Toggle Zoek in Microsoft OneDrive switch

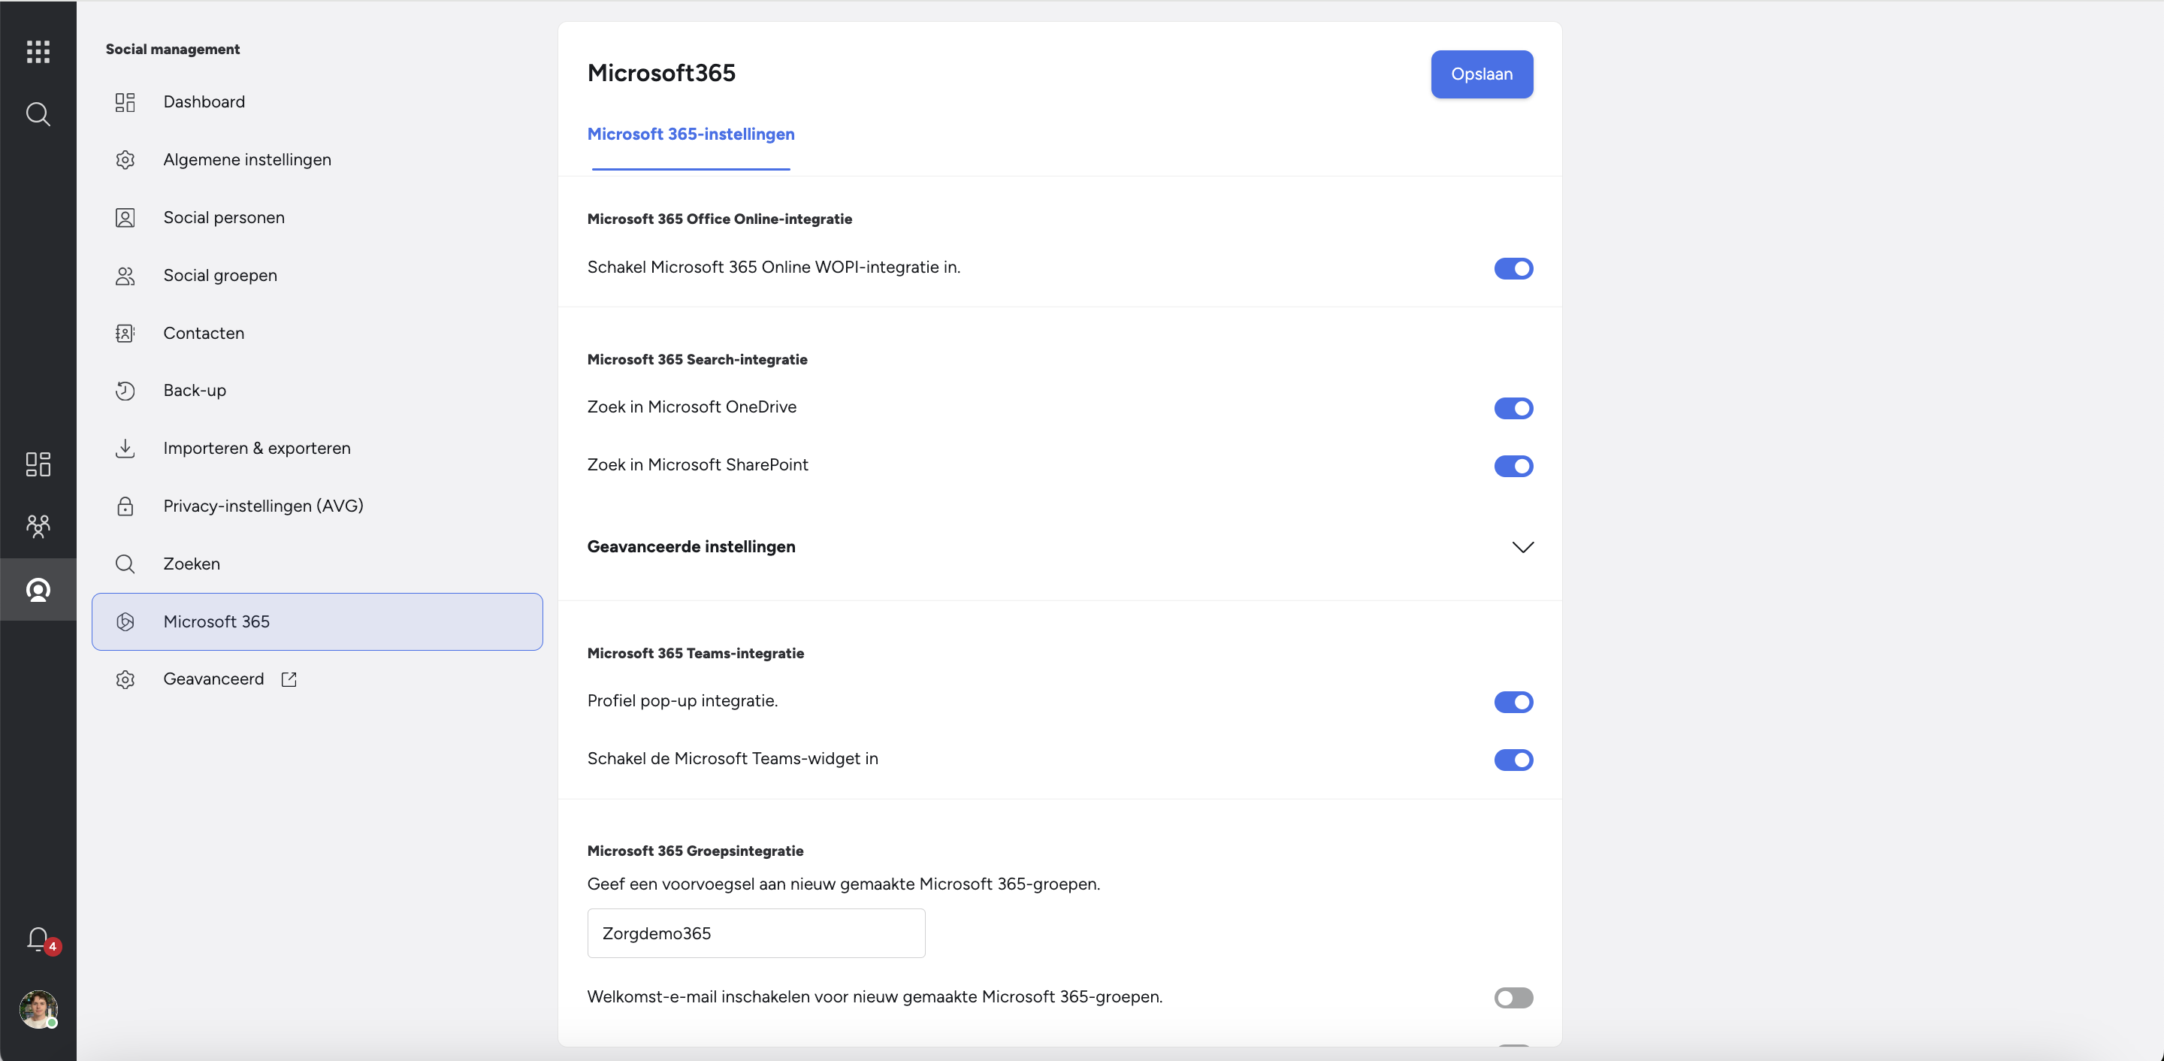(x=1513, y=408)
